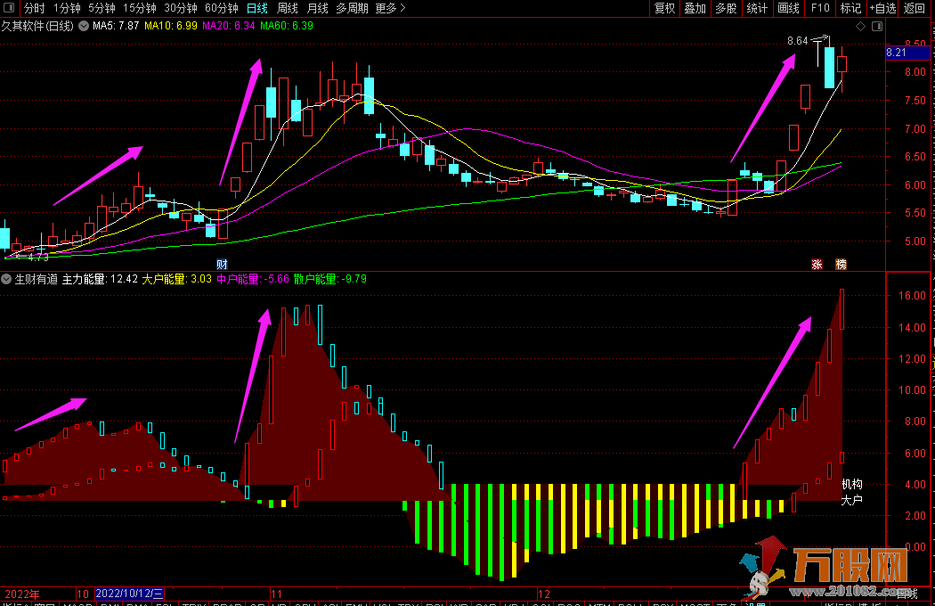
Task: Click the 叠加 overlay button
Action: tap(695, 8)
